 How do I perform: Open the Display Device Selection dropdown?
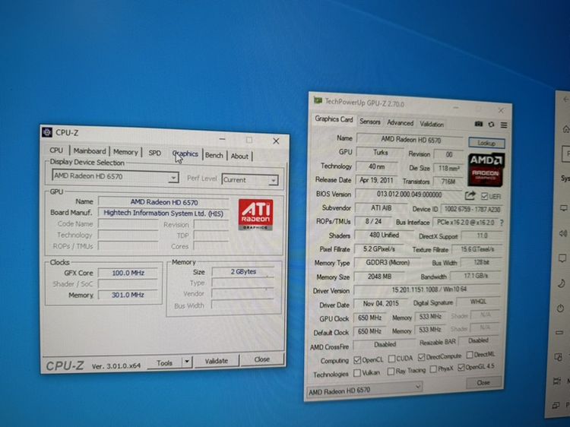click(x=115, y=176)
